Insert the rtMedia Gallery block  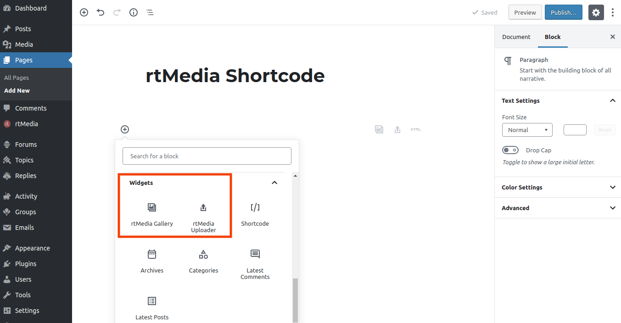[152, 214]
